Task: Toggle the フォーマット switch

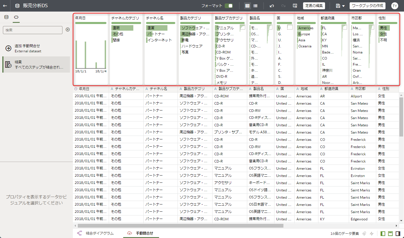Action: pos(229,6)
